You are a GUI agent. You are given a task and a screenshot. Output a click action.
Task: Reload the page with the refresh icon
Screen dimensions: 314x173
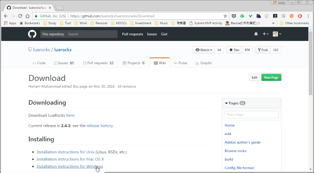[x=20, y=16]
